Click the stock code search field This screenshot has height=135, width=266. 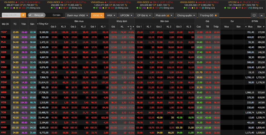[x=10, y=15]
